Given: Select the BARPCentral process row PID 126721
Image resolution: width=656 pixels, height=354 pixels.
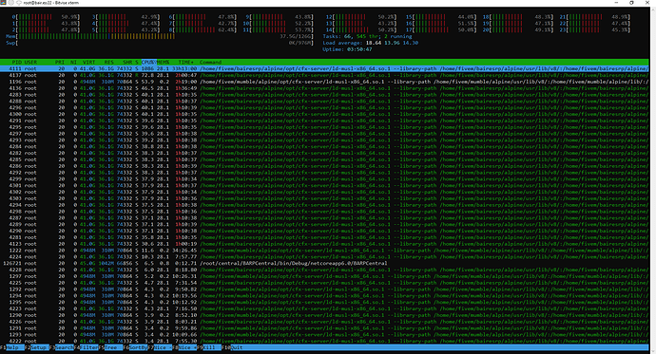Looking at the screenshot, I should point(324,264).
